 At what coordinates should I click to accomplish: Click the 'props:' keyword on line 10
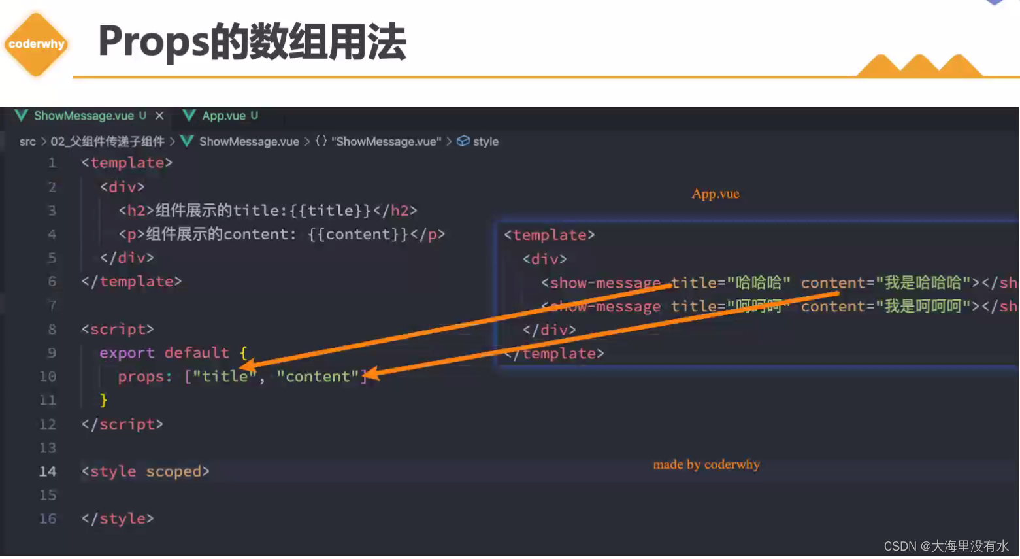point(144,377)
